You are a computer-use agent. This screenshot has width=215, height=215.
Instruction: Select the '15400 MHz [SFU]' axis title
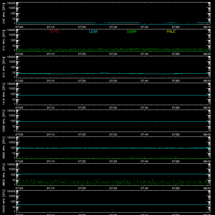pyautogui.click(x=3, y=201)
